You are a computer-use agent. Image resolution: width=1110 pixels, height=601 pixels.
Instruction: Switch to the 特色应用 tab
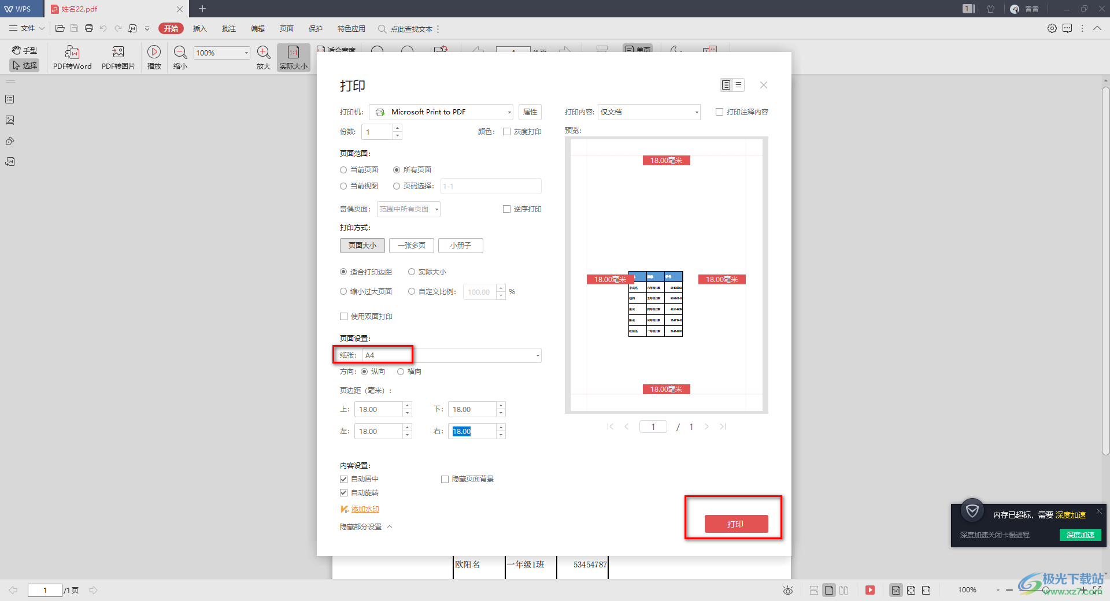(x=351, y=28)
